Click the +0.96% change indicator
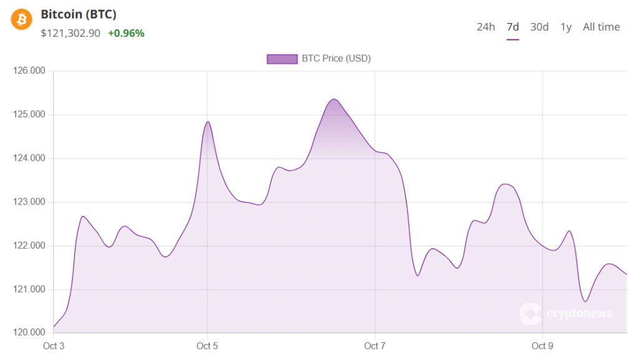The image size is (639, 359). pos(126,33)
